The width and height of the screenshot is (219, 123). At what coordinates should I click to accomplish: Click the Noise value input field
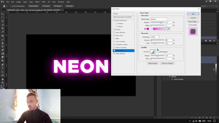tap(169, 26)
